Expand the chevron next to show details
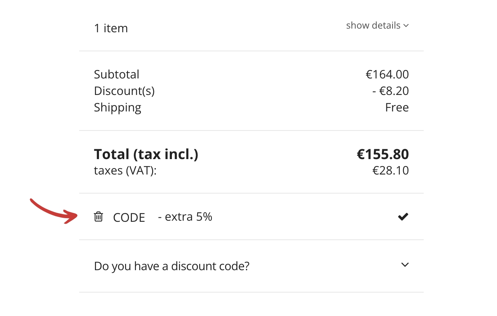Screen dimensions: 497x316 [406, 26]
